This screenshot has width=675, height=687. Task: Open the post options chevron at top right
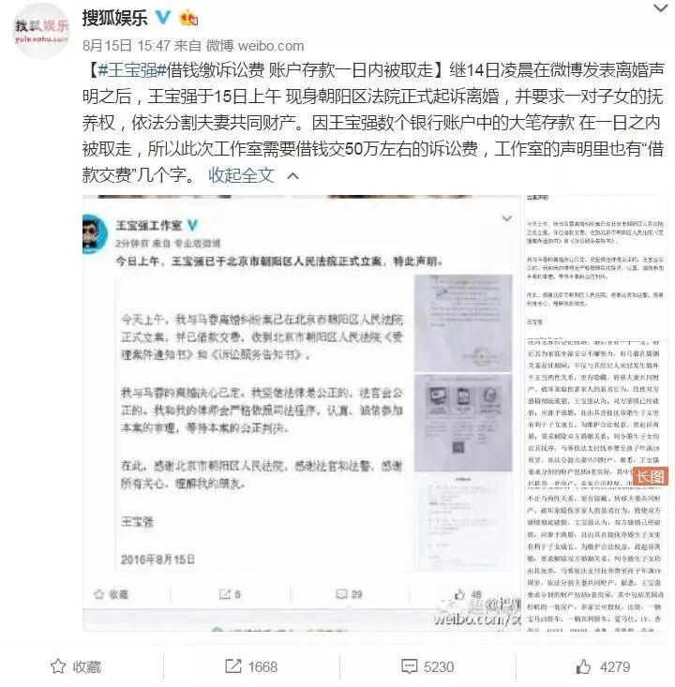(x=661, y=7)
